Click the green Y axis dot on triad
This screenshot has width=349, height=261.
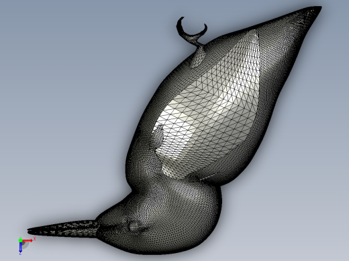point(20,240)
